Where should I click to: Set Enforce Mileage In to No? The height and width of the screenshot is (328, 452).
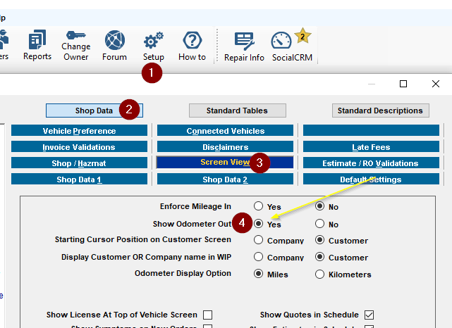coord(319,206)
